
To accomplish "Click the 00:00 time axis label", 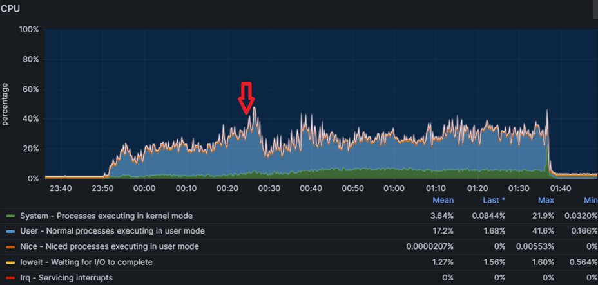I will click(x=144, y=188).
